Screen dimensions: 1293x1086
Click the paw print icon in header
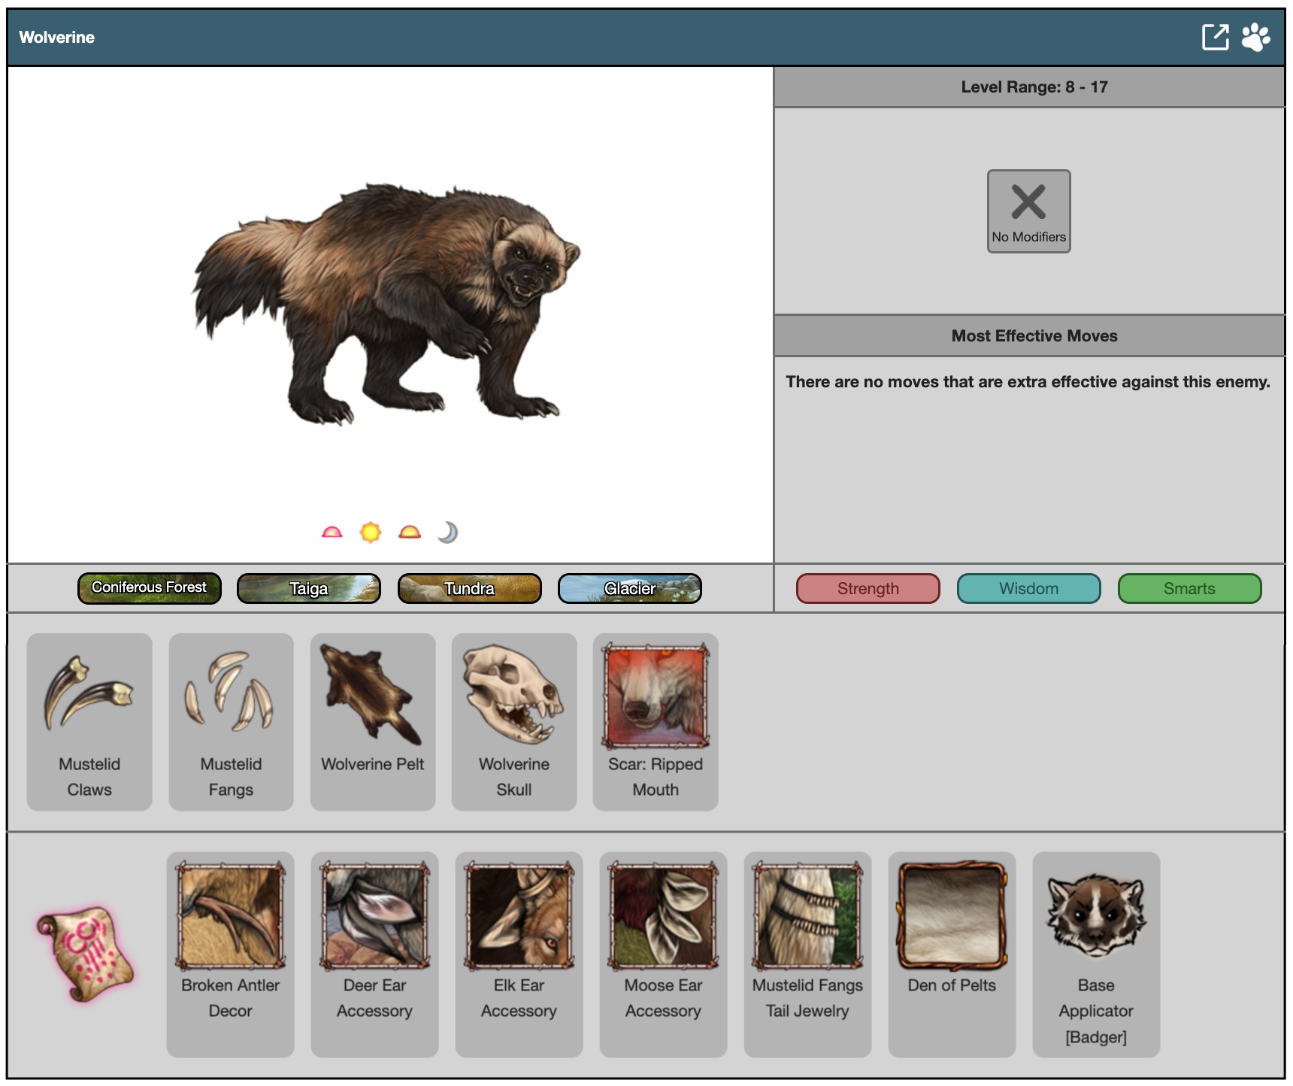coord(1255,37)
